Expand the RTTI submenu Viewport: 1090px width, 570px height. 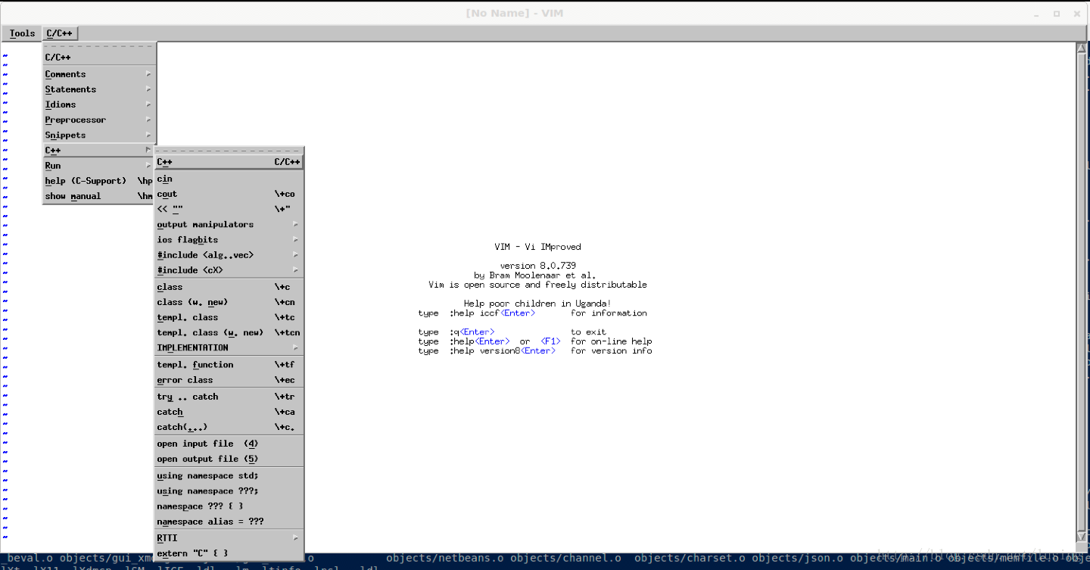point(229,538)
